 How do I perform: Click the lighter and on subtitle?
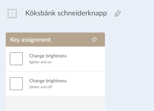click(x=40, y=62)
